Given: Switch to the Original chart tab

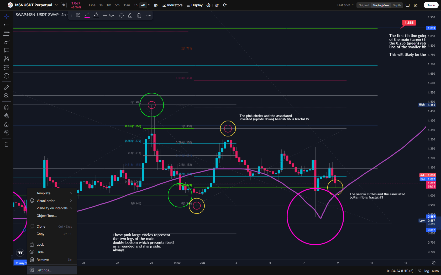Looking at the screenshot, I should click(x=364, y=5).
